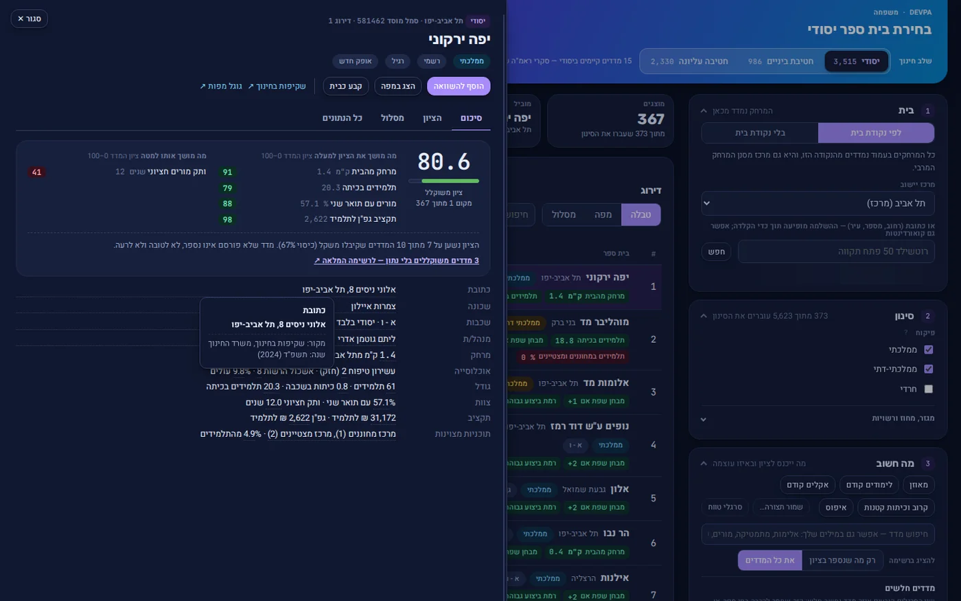This screenshot has height=601, width=961.
Task: Toggle the ממלכתי supervision checkbox
Action: (x=929, y=350)
